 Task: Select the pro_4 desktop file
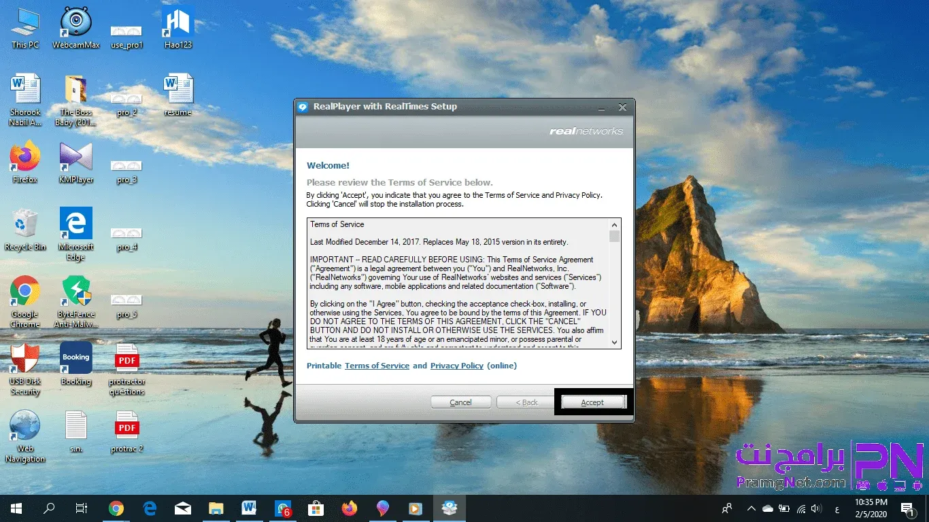tap(126, 239)
